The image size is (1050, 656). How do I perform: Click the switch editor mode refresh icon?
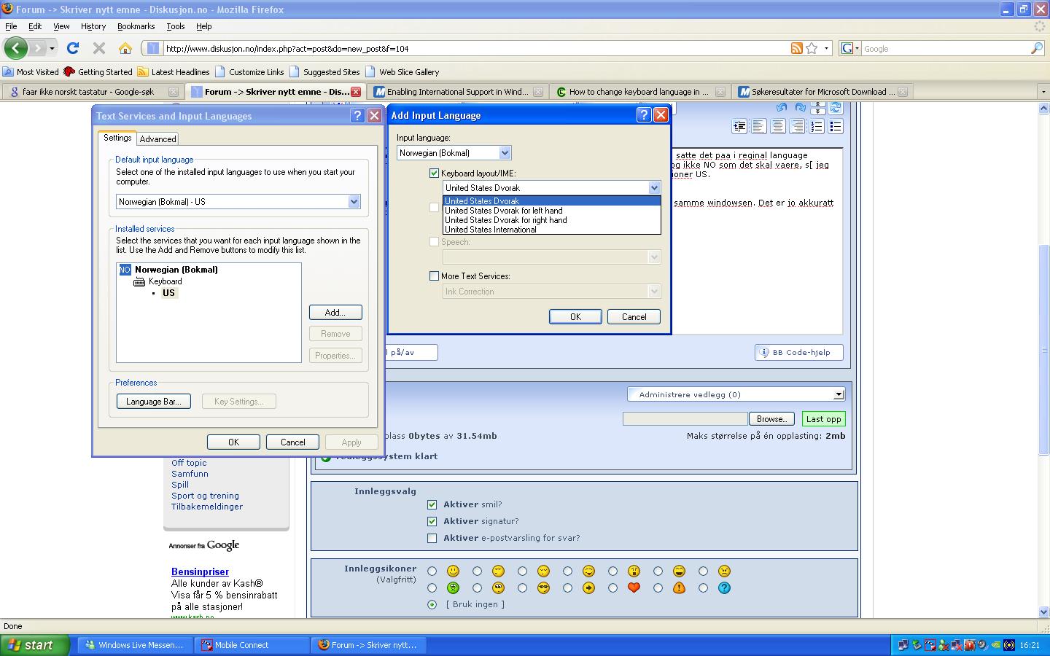(x=836, y=108)
